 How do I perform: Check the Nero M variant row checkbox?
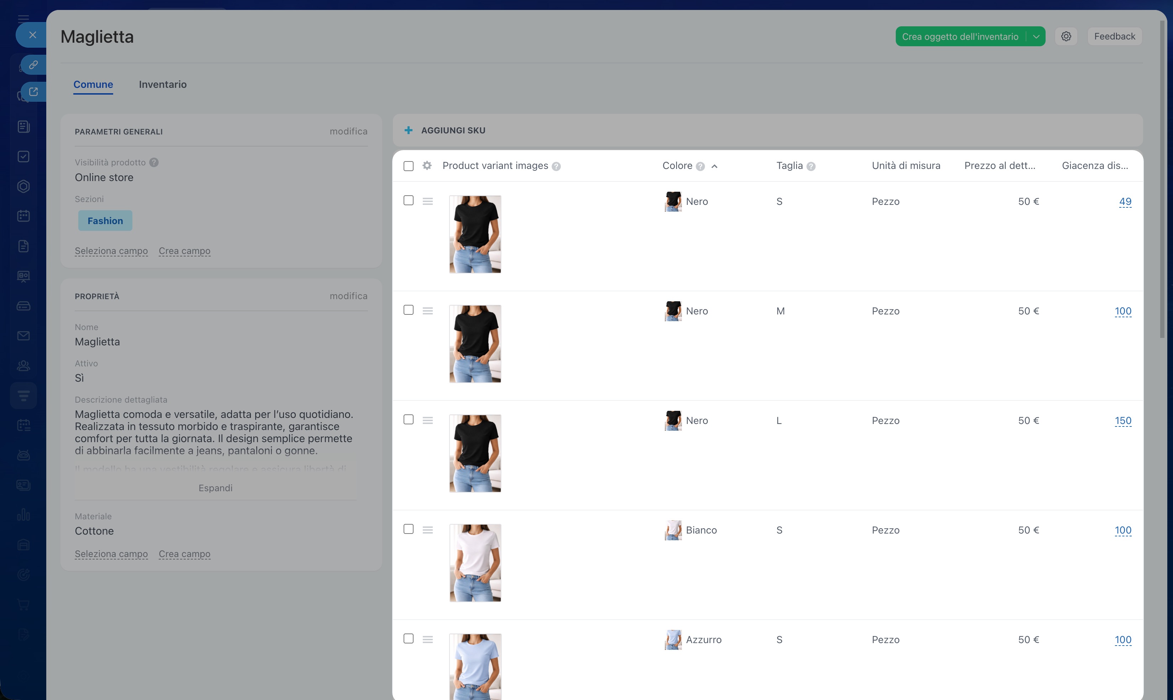click(x=409, y=310)
